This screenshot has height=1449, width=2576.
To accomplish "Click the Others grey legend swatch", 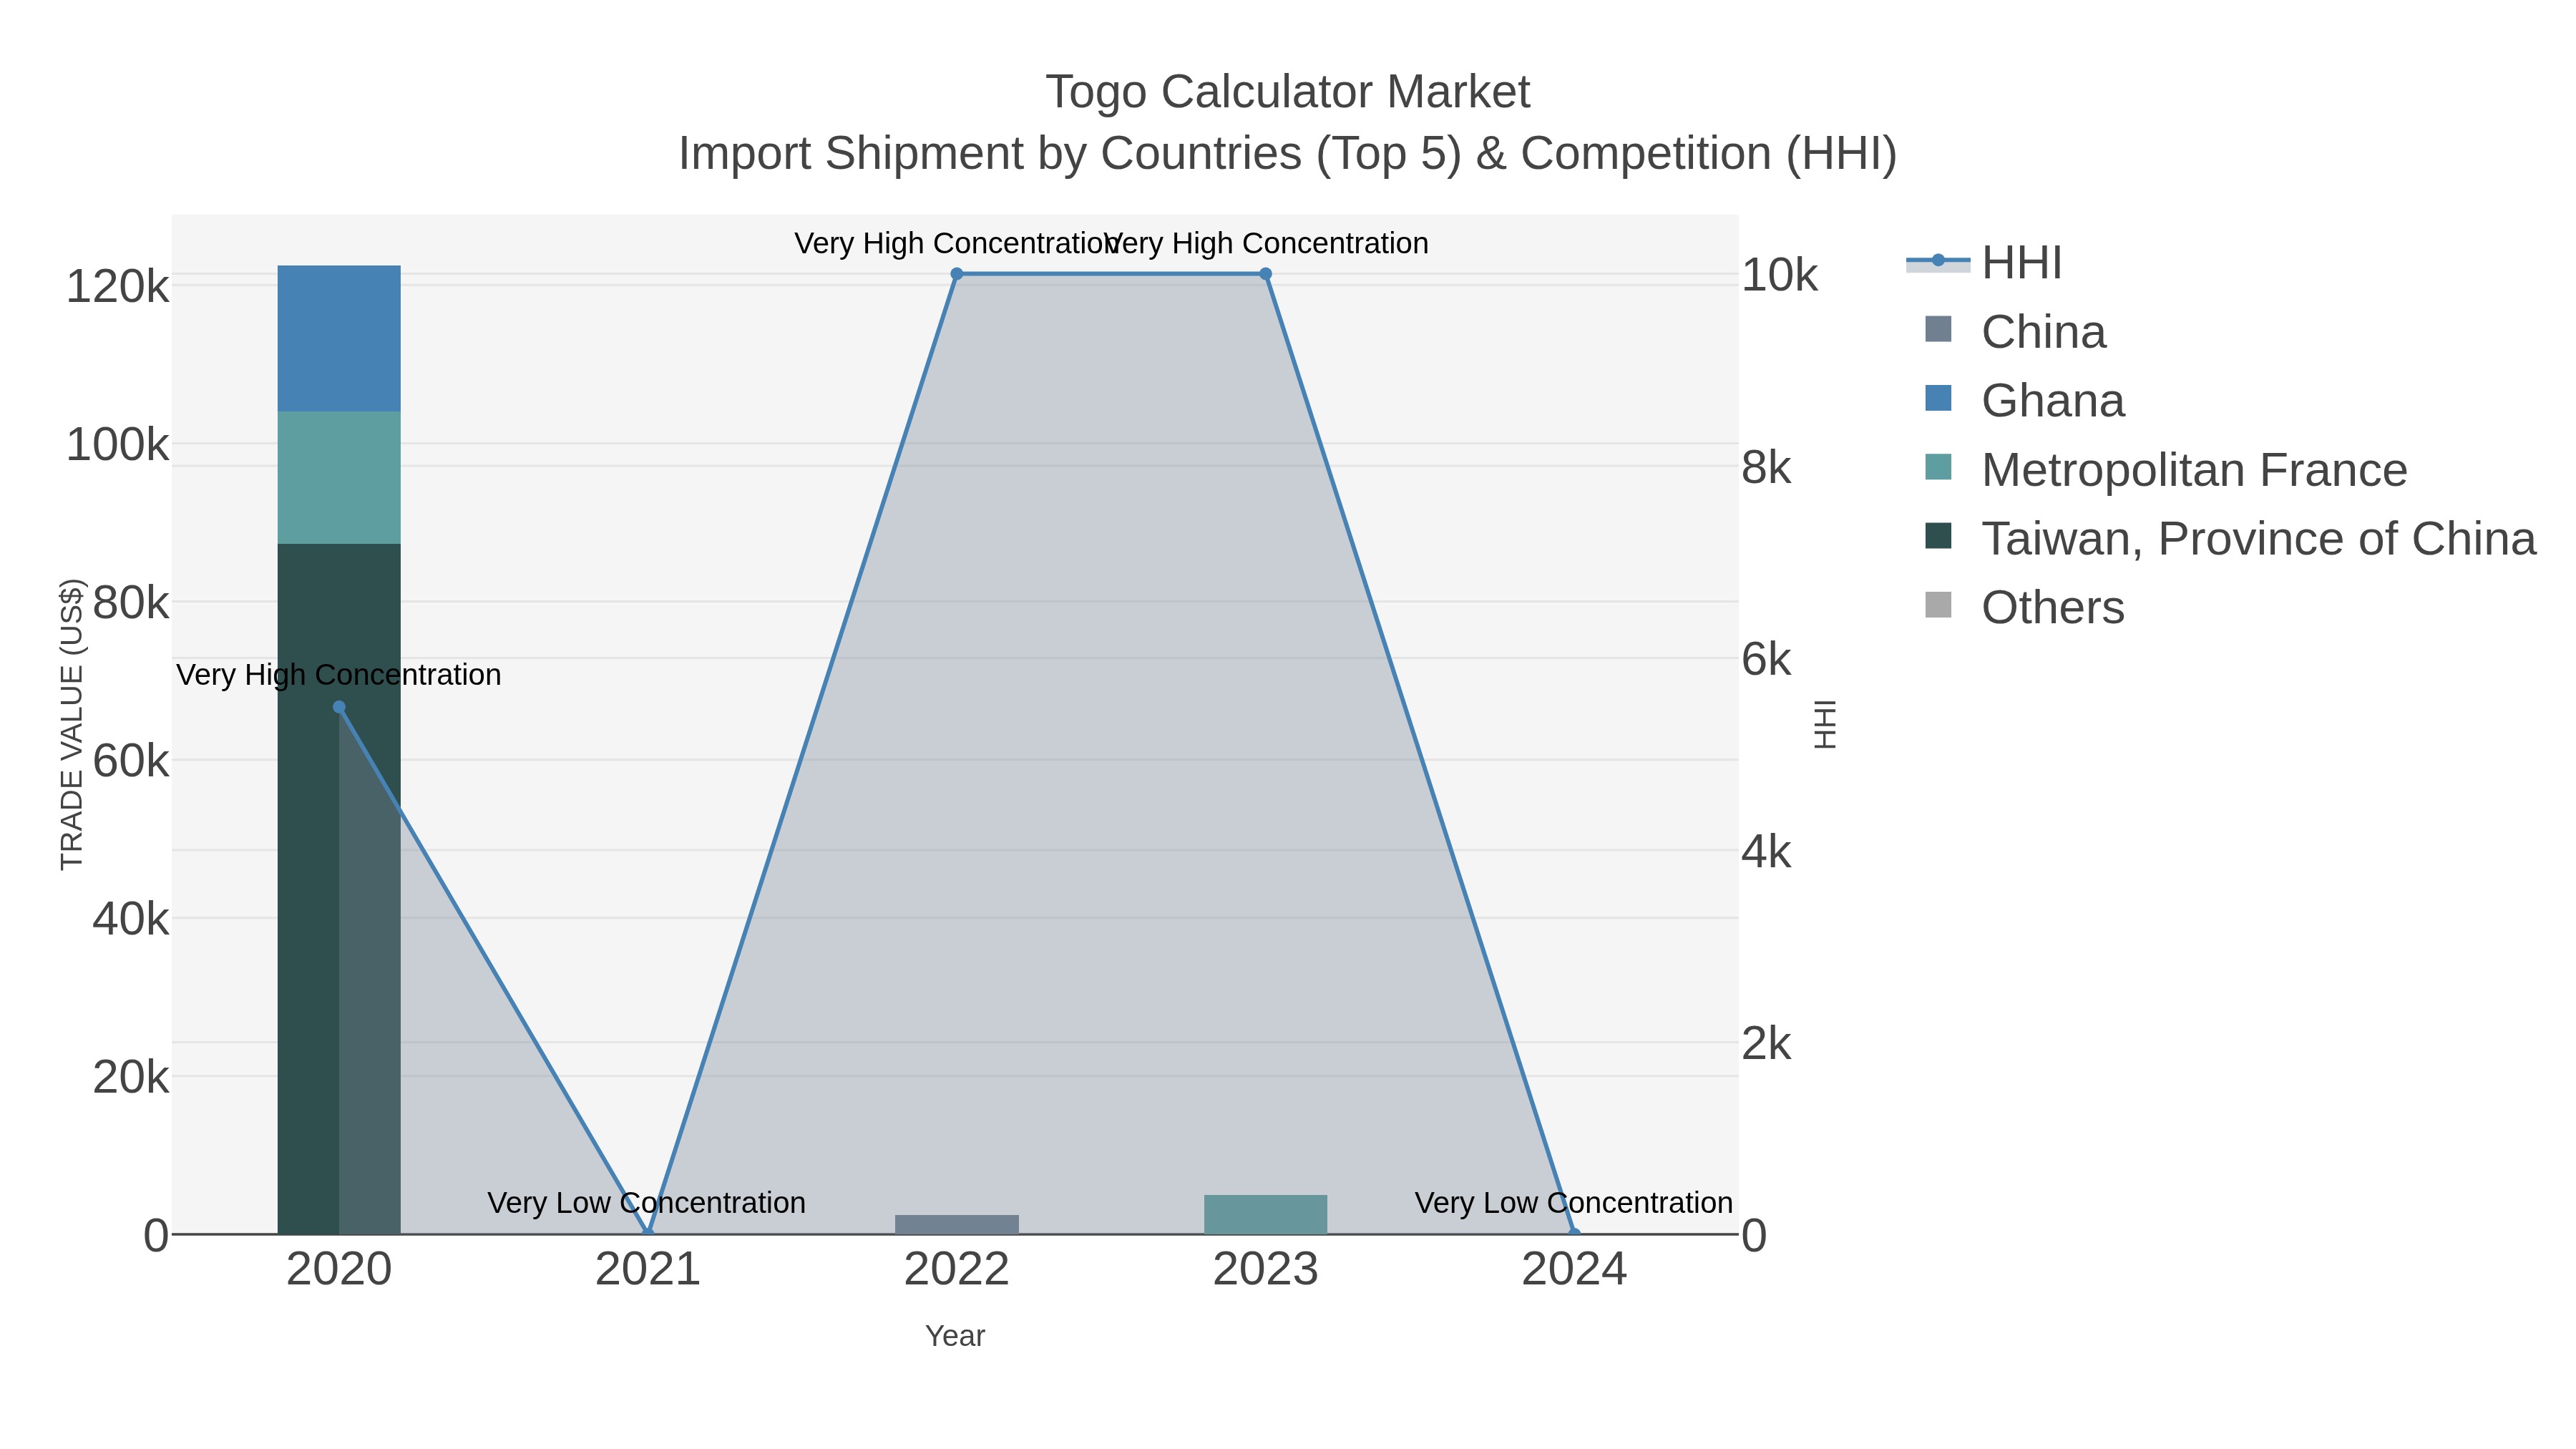I will (x=1938, y=605).
